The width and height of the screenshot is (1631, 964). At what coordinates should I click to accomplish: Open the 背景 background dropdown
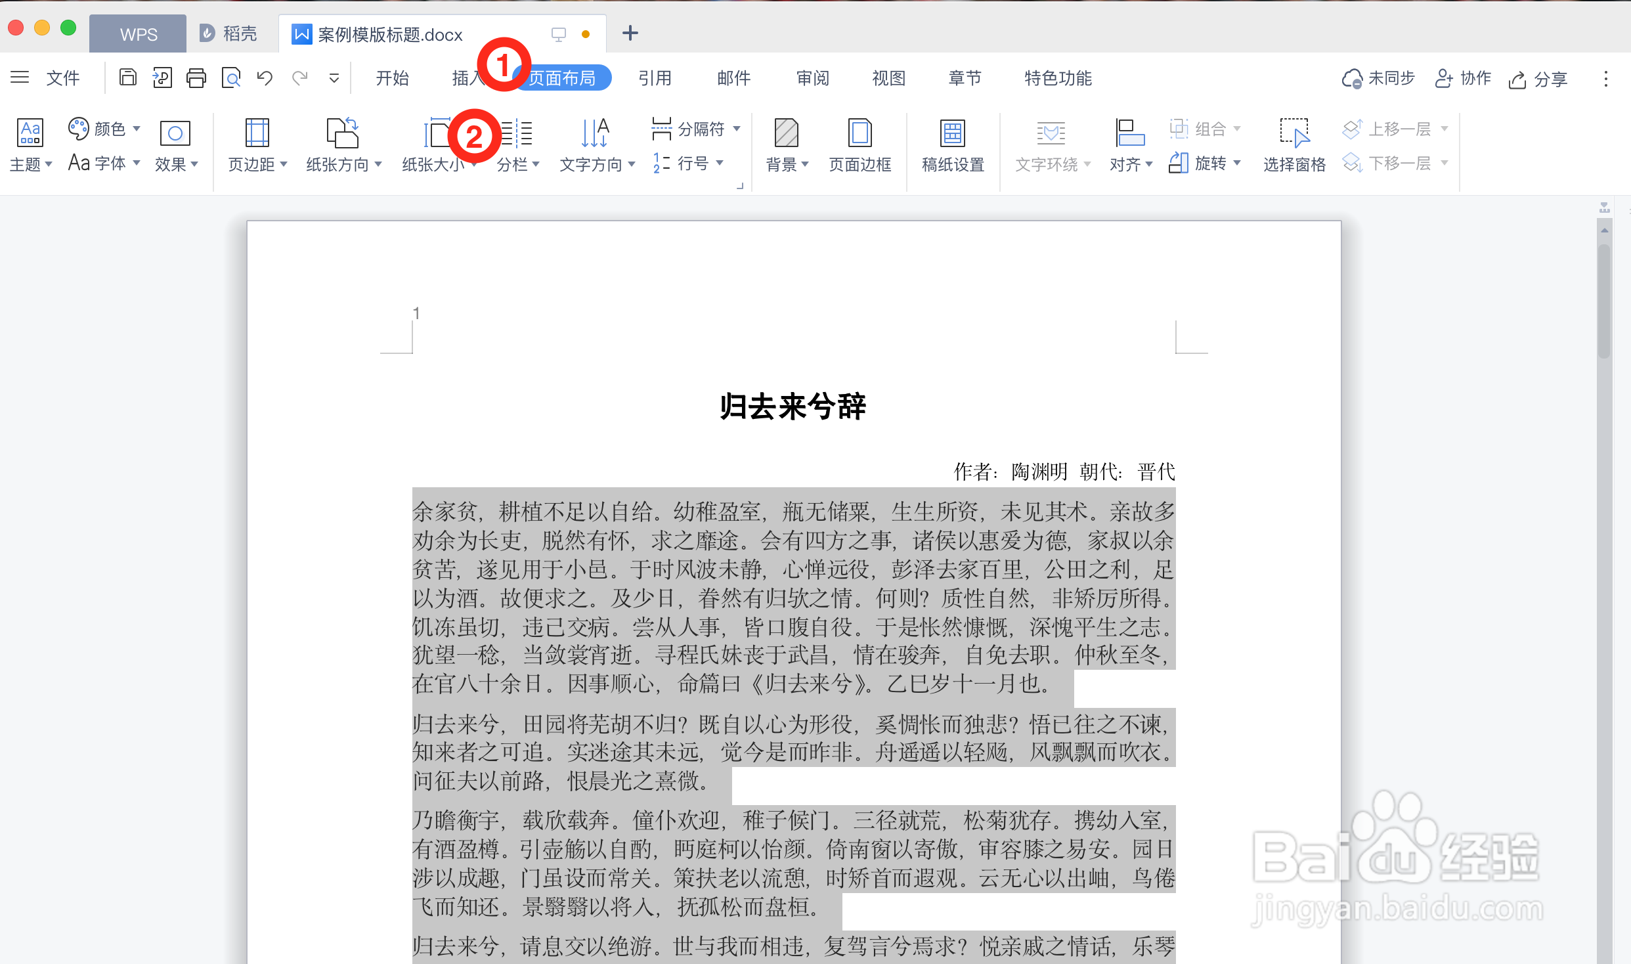787,145
